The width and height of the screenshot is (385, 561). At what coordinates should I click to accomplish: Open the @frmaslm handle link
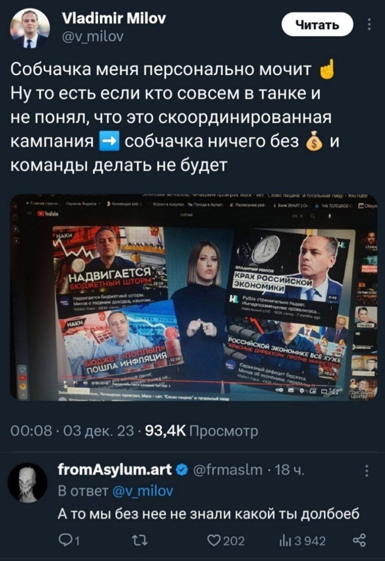point(227,470)
